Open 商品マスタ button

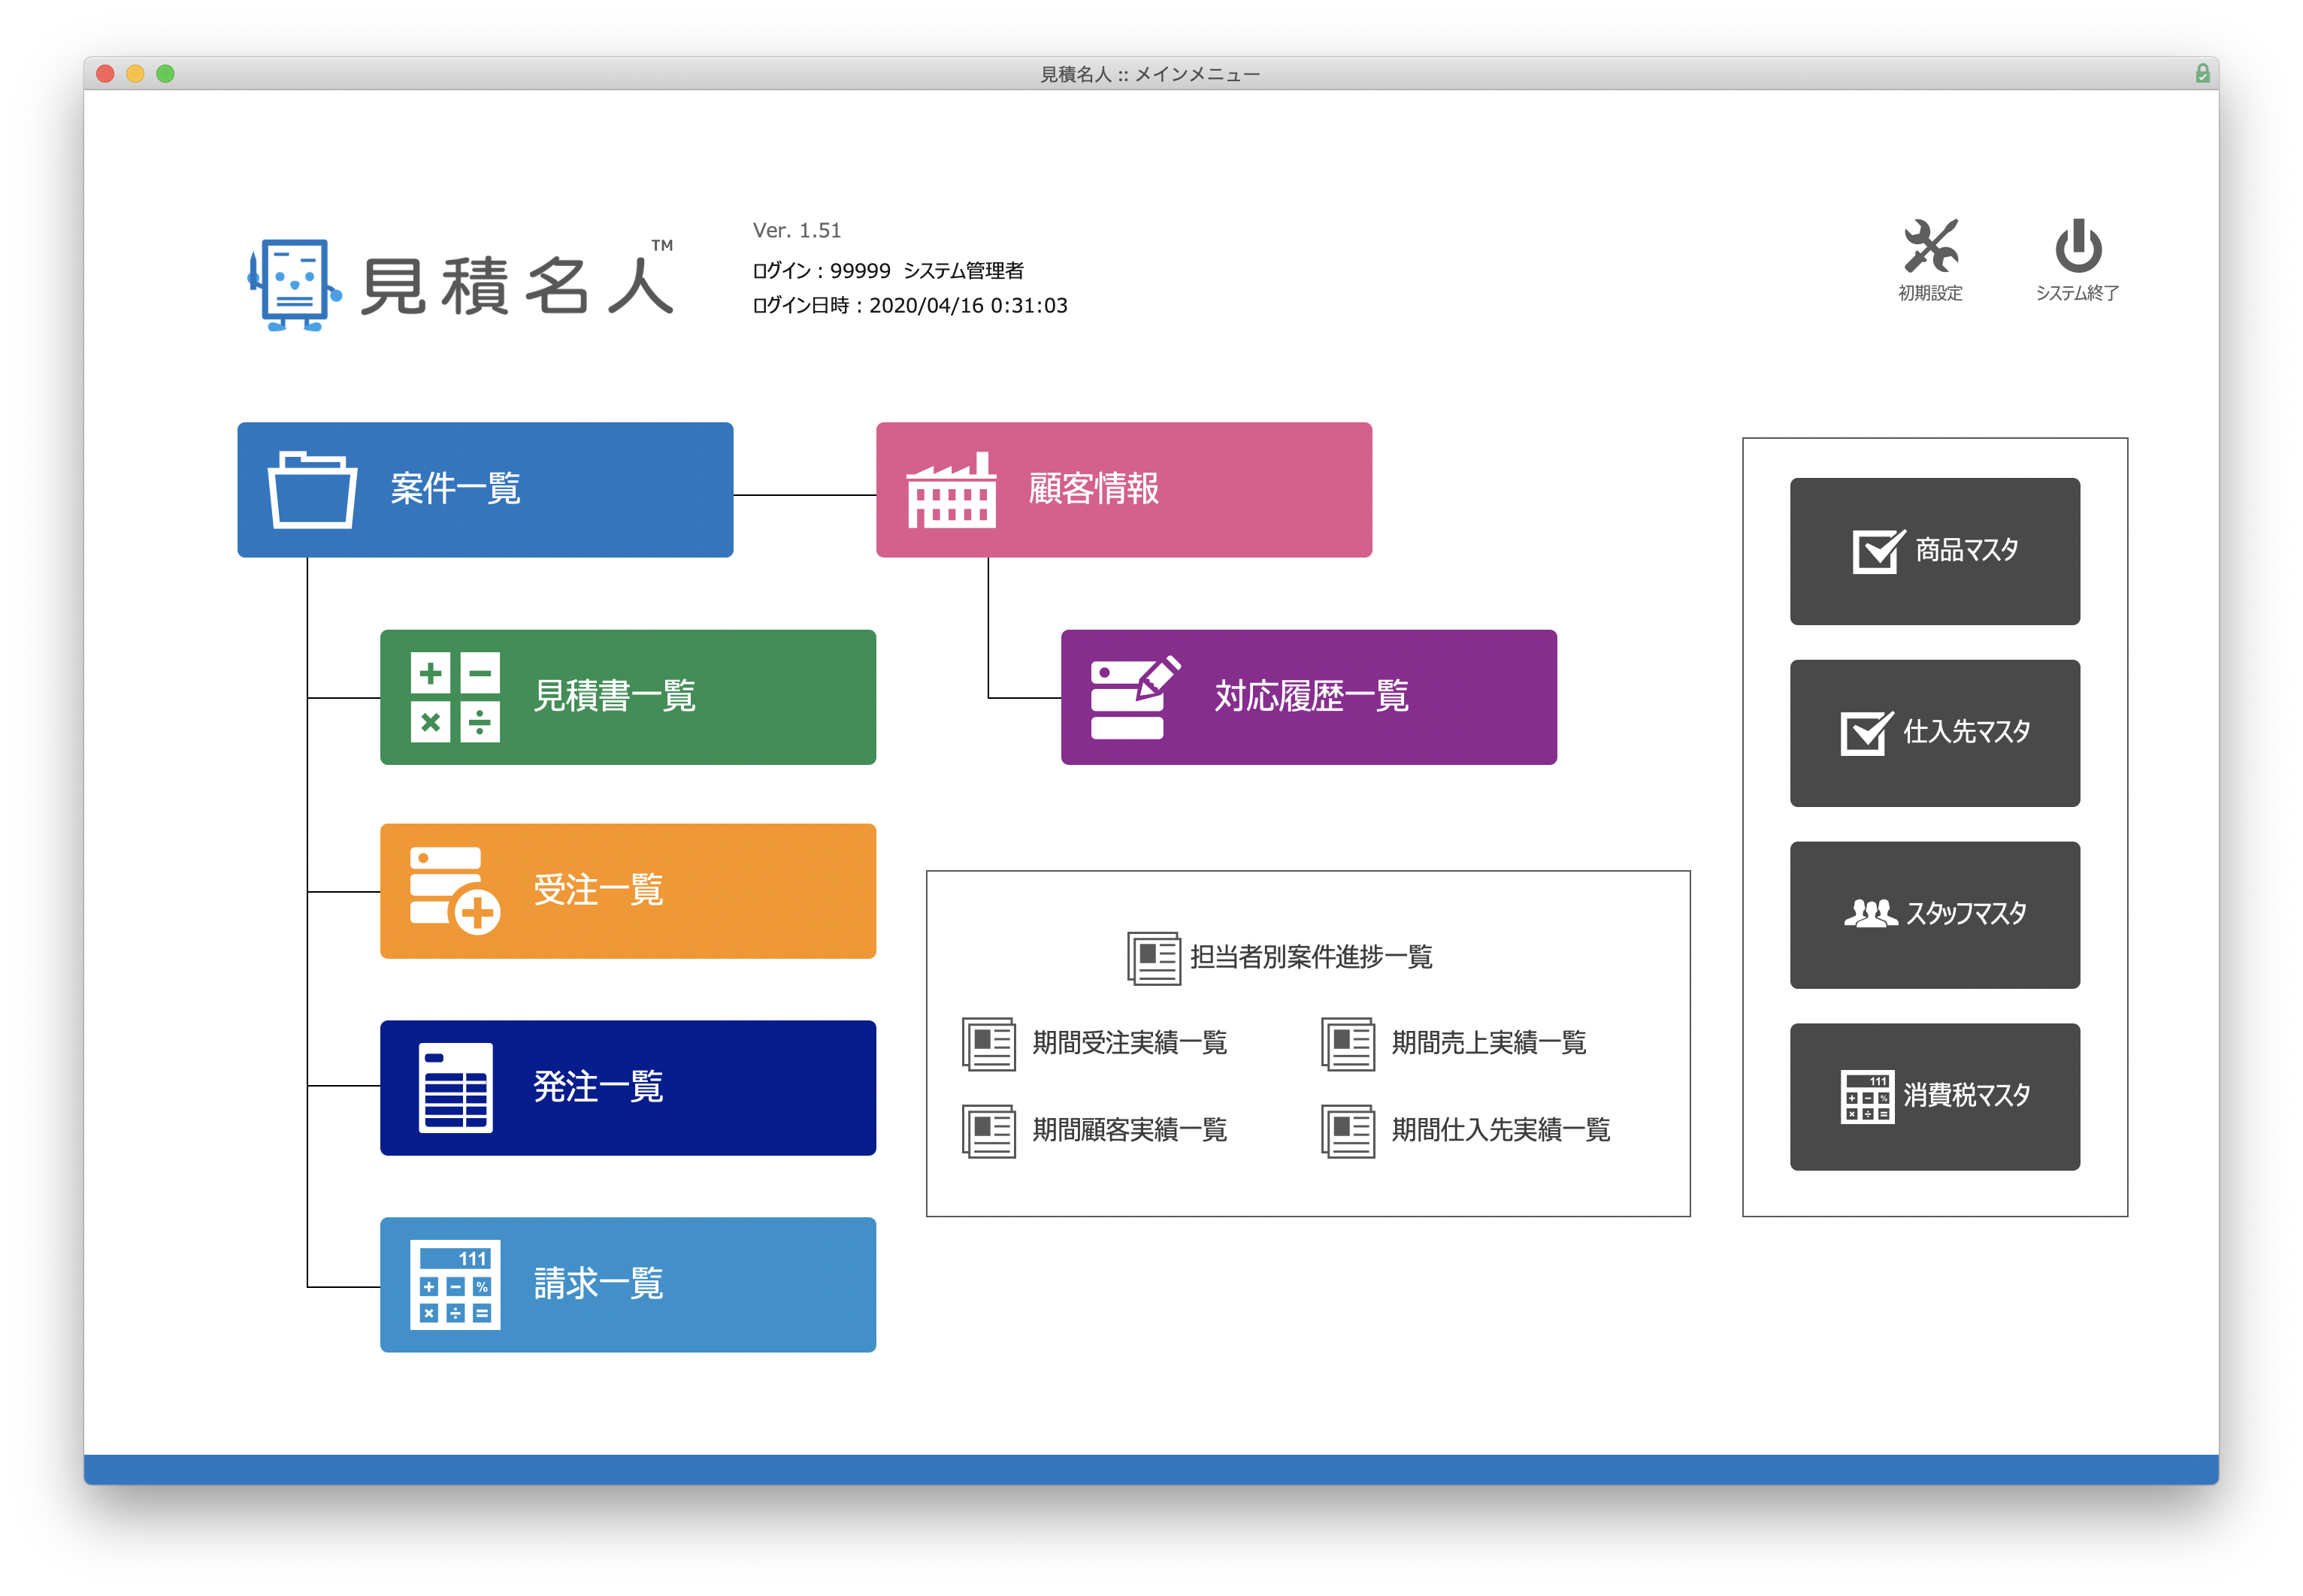1935,551
